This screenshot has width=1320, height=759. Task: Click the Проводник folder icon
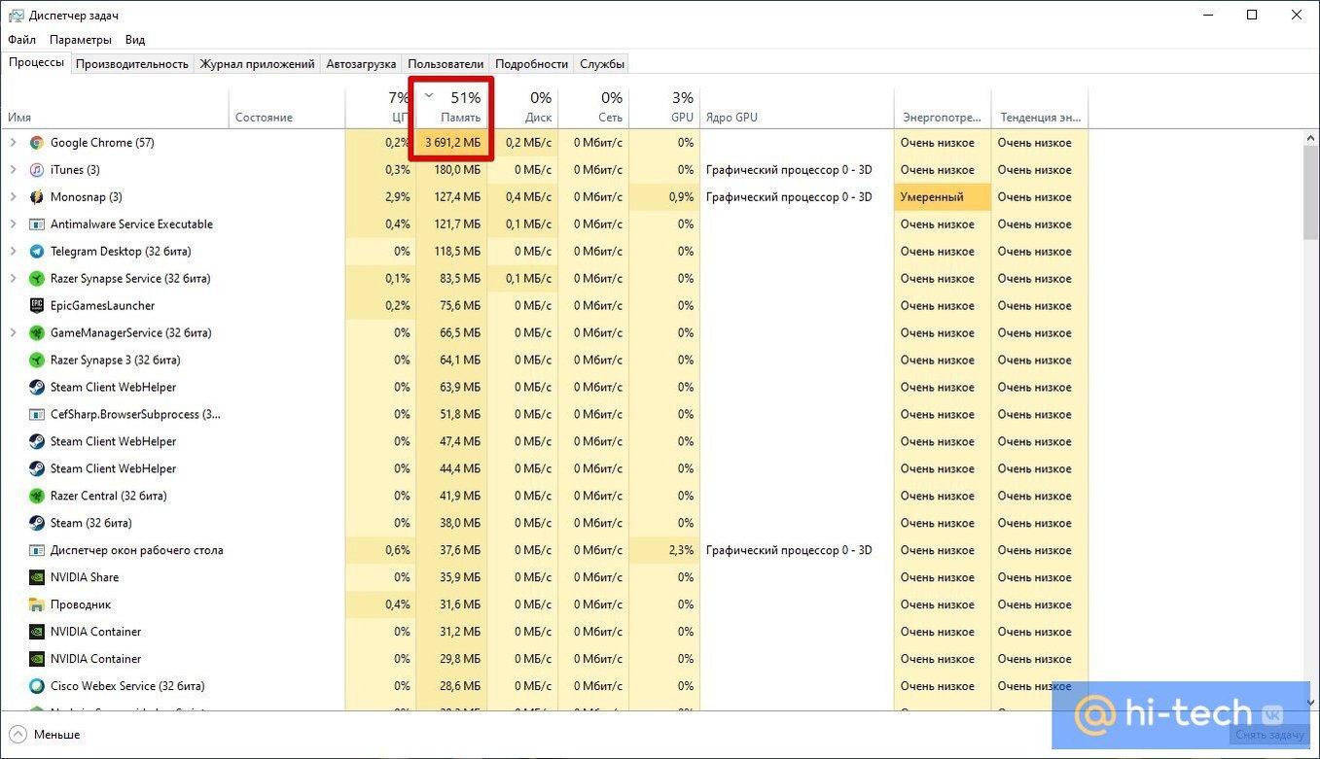37,605
